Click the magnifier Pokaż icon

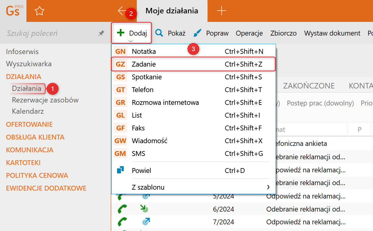click(x=159, y=33)
